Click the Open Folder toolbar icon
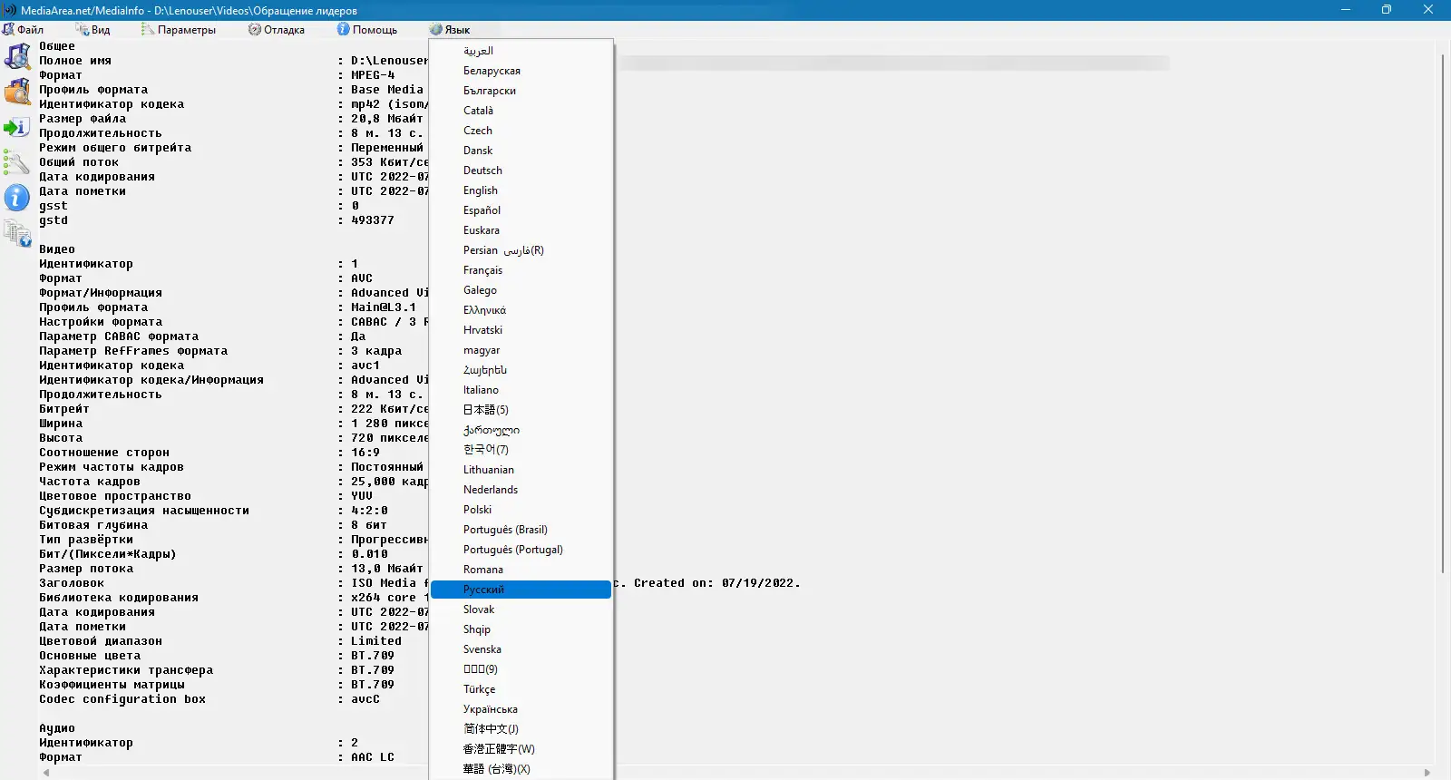1451x780 pixels. [17, 92]
